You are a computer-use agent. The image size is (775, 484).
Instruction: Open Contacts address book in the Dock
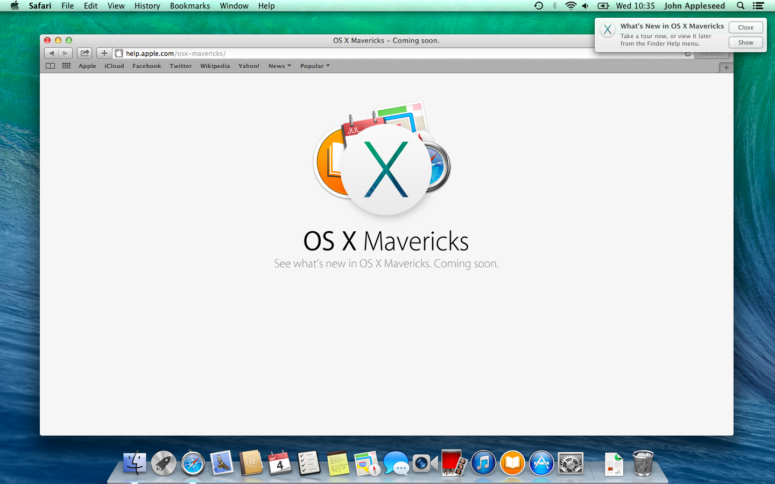[x=251, y=463]
